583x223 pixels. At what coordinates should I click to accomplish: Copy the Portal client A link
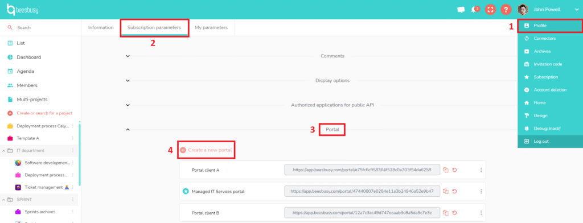click(x=446, y=170)
